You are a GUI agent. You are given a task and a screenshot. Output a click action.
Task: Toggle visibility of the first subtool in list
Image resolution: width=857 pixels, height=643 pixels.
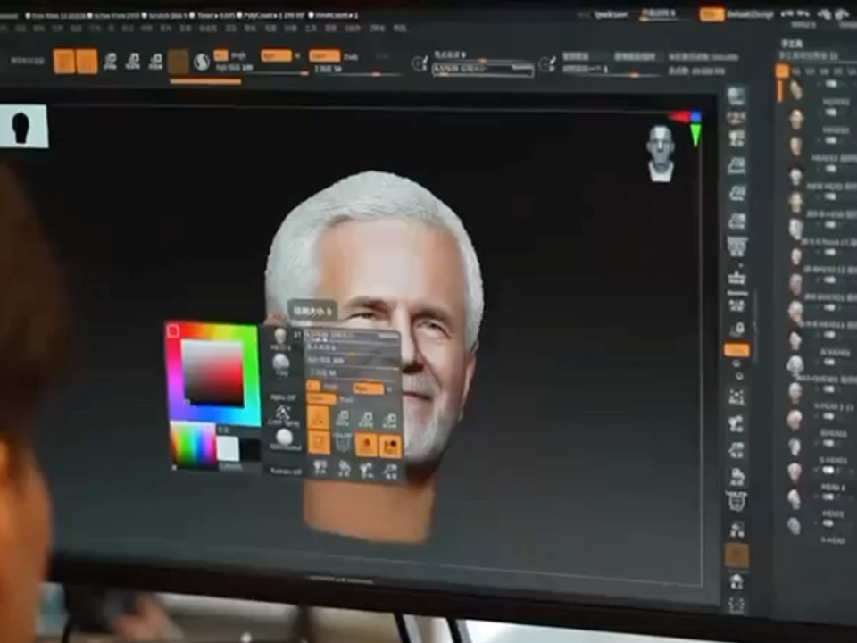[x=832, y=84]
